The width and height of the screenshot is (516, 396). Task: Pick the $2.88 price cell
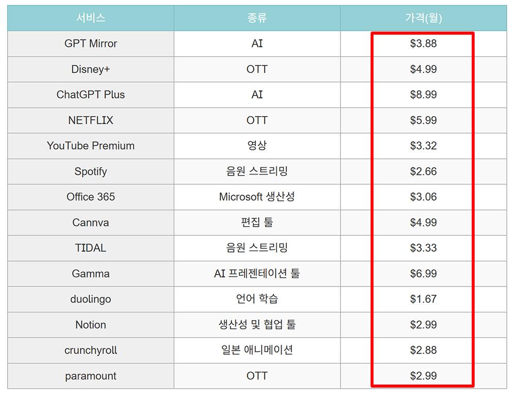[x=424, y=350]
